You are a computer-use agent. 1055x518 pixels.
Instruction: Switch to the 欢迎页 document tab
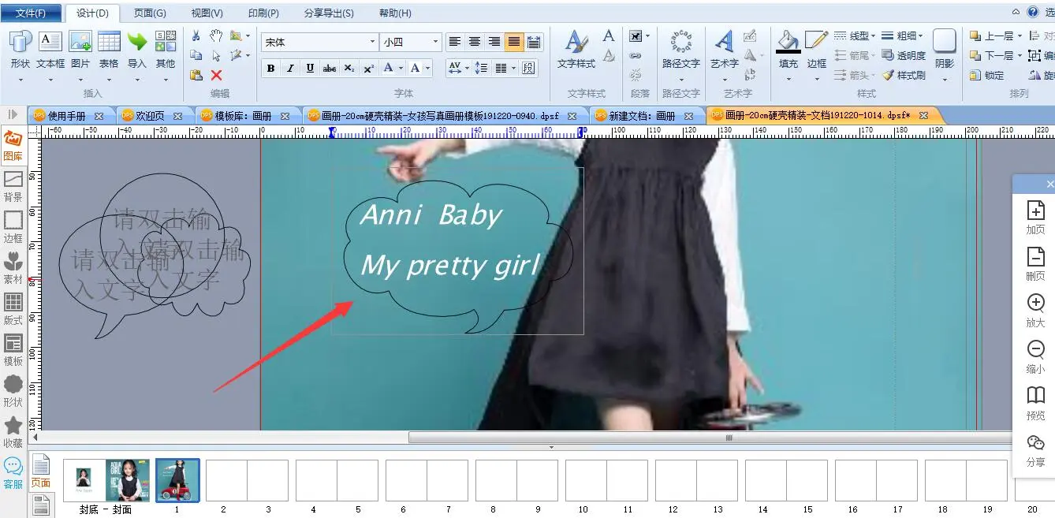click(x=150, y=116)
